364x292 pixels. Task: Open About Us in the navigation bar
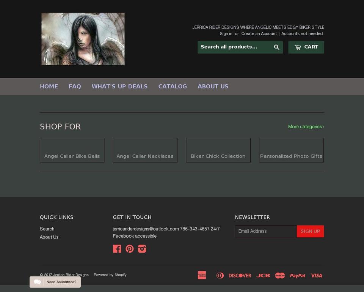pos(213,87)
